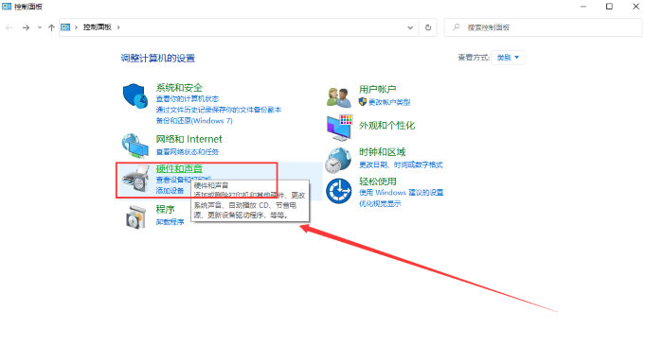646x363 pixels.
Task: Open the Network and Internet globe icon
Action: (135, 146)
